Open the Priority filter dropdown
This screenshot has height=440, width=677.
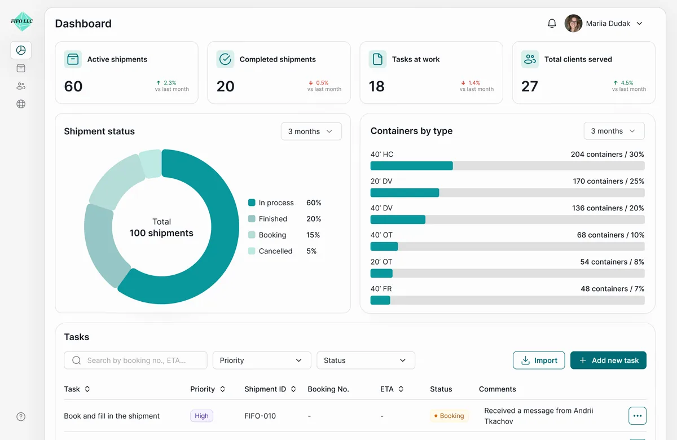point(262,360)
